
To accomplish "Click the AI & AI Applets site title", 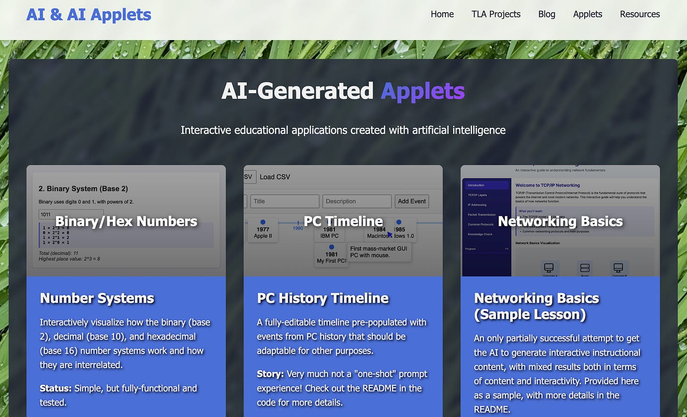I will (x=89, y=15).
